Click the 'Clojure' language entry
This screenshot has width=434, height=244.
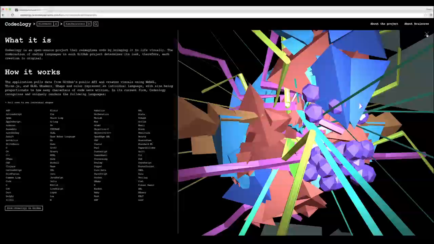pyautogui.click(x=11, y=166)
